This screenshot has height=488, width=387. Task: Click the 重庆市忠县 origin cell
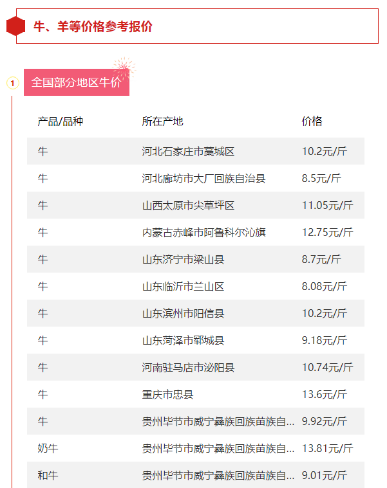[167, 395]
